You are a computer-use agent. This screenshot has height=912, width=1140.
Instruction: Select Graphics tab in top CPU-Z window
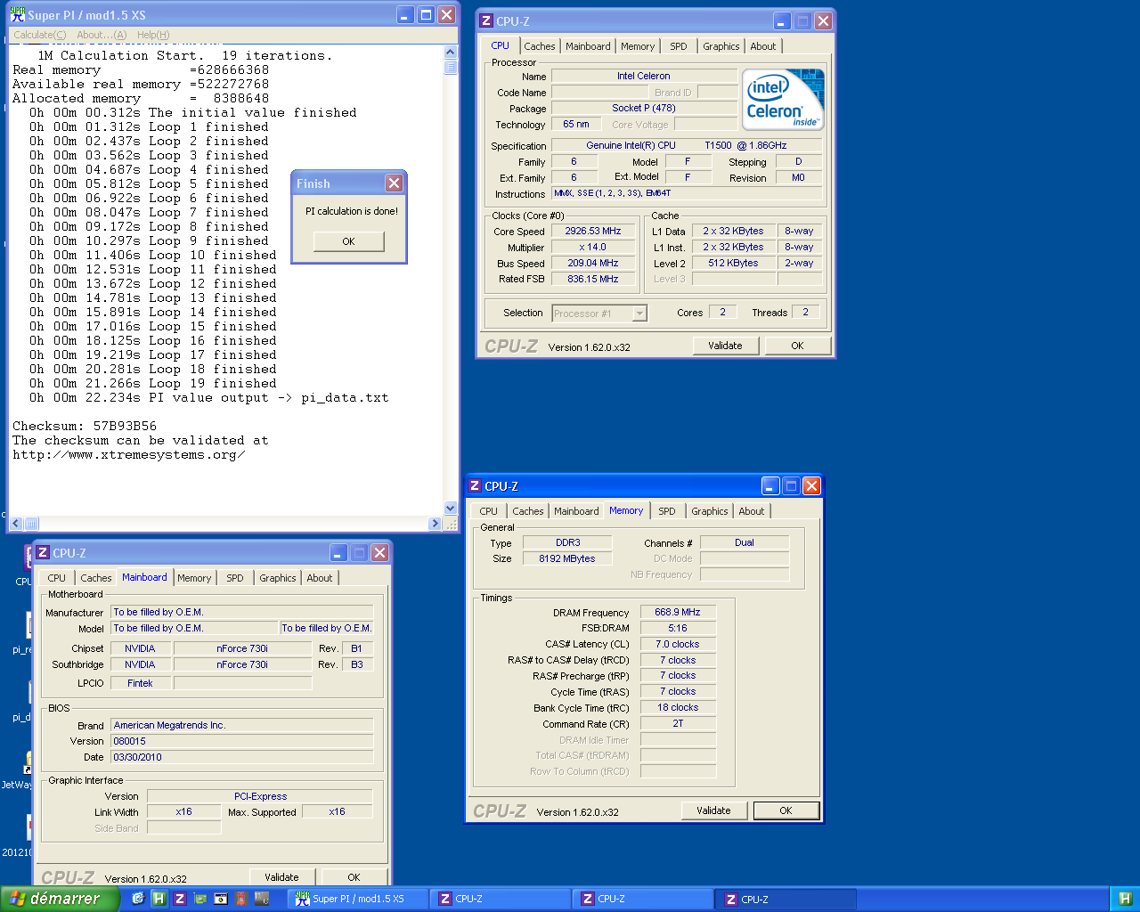[x=721, y=46]
